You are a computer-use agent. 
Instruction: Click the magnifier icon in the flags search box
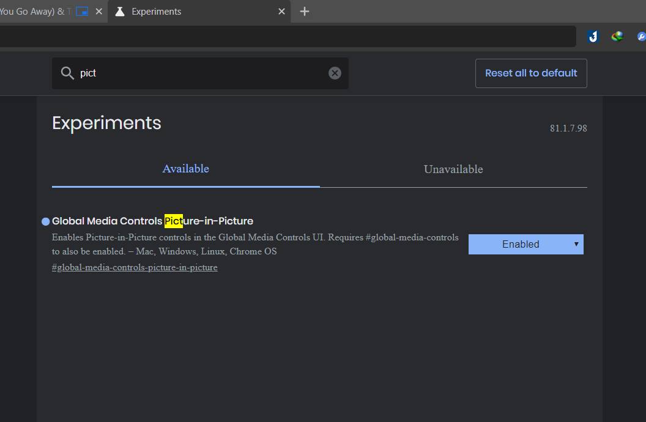pos(67,73)
